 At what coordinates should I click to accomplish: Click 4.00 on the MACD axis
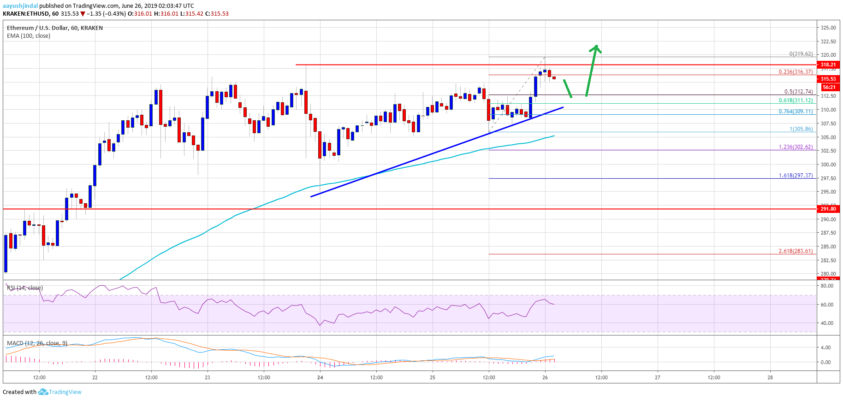point(826,347)
